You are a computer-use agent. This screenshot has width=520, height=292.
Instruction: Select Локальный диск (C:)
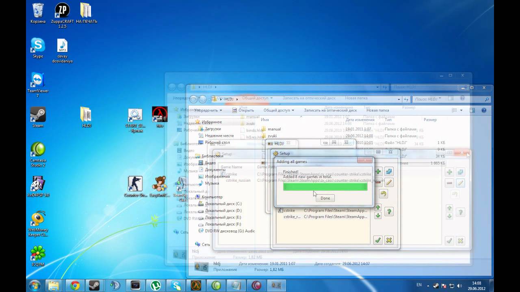223,204
